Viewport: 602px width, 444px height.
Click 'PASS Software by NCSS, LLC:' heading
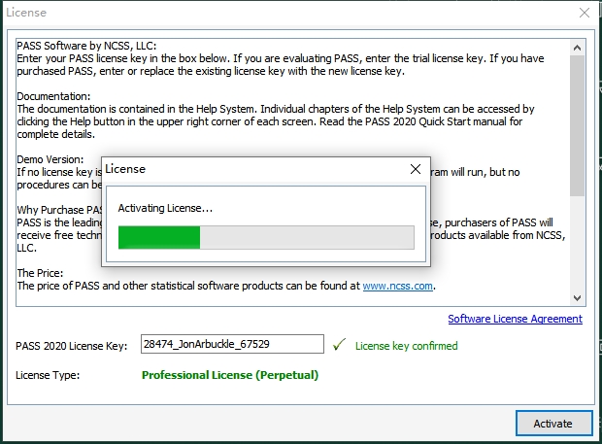click(86, 46)
